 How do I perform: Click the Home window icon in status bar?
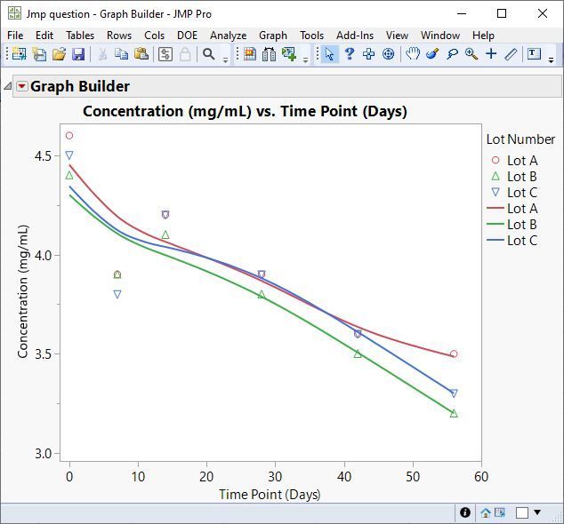click(x=485, y=512)
